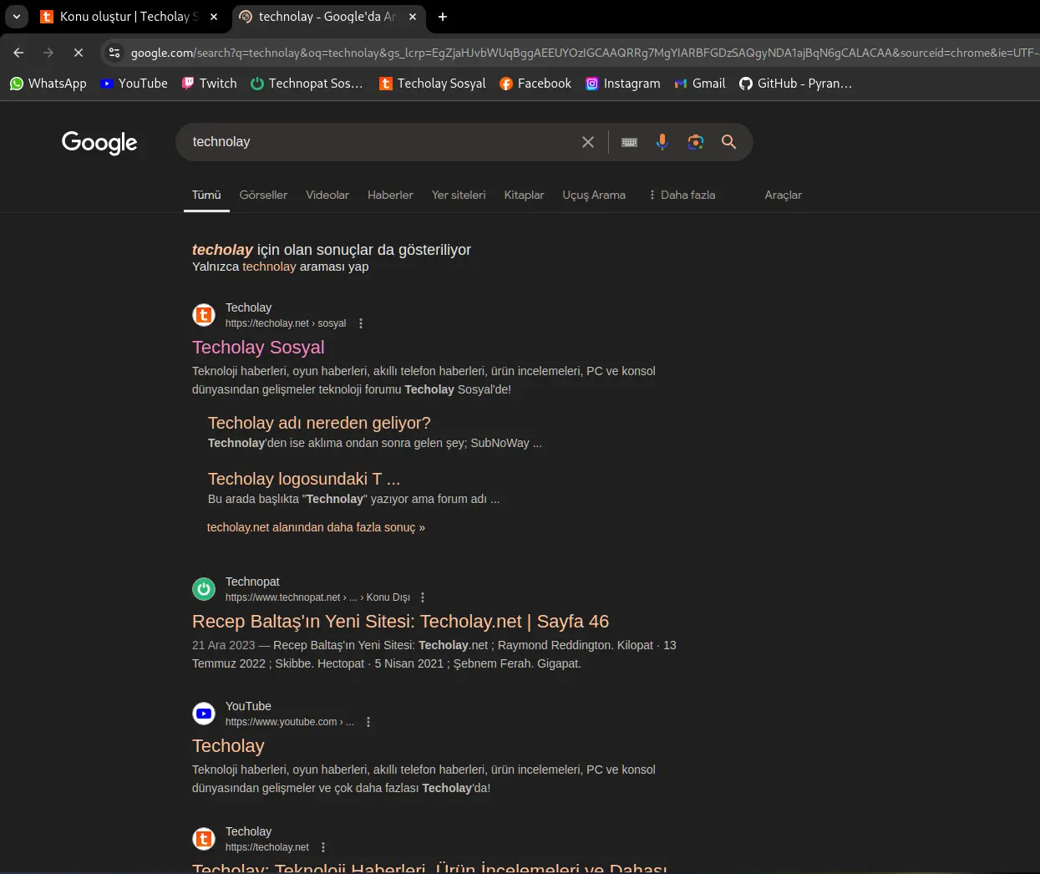This screenshot has height=874, width=1040.
Task: Open Techolay Sosyal bookmark
Action: click(x=433, y=84)
